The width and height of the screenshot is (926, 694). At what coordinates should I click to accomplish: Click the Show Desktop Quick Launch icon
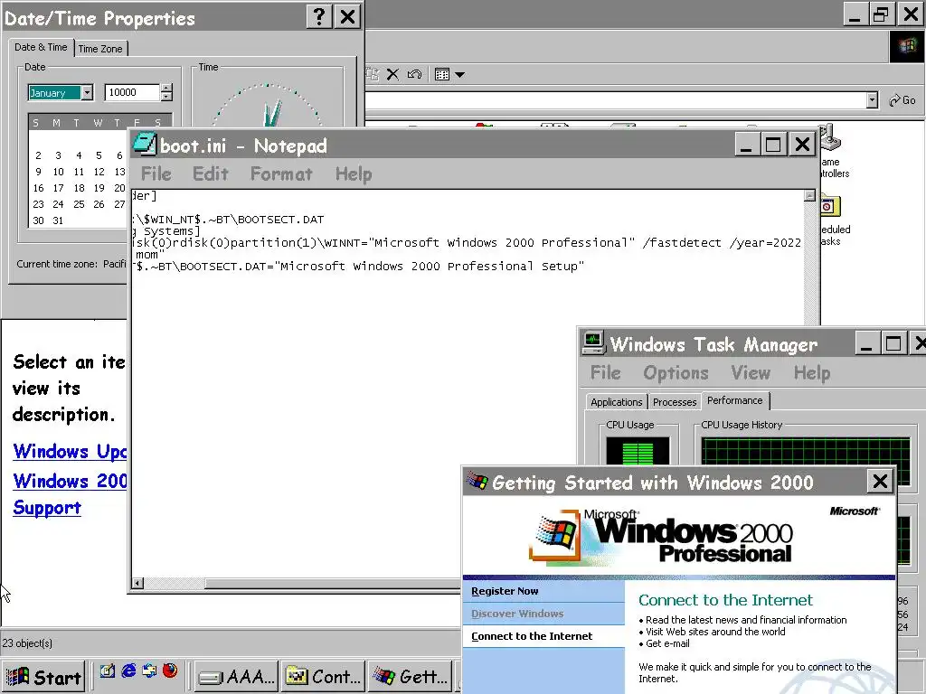108,671
